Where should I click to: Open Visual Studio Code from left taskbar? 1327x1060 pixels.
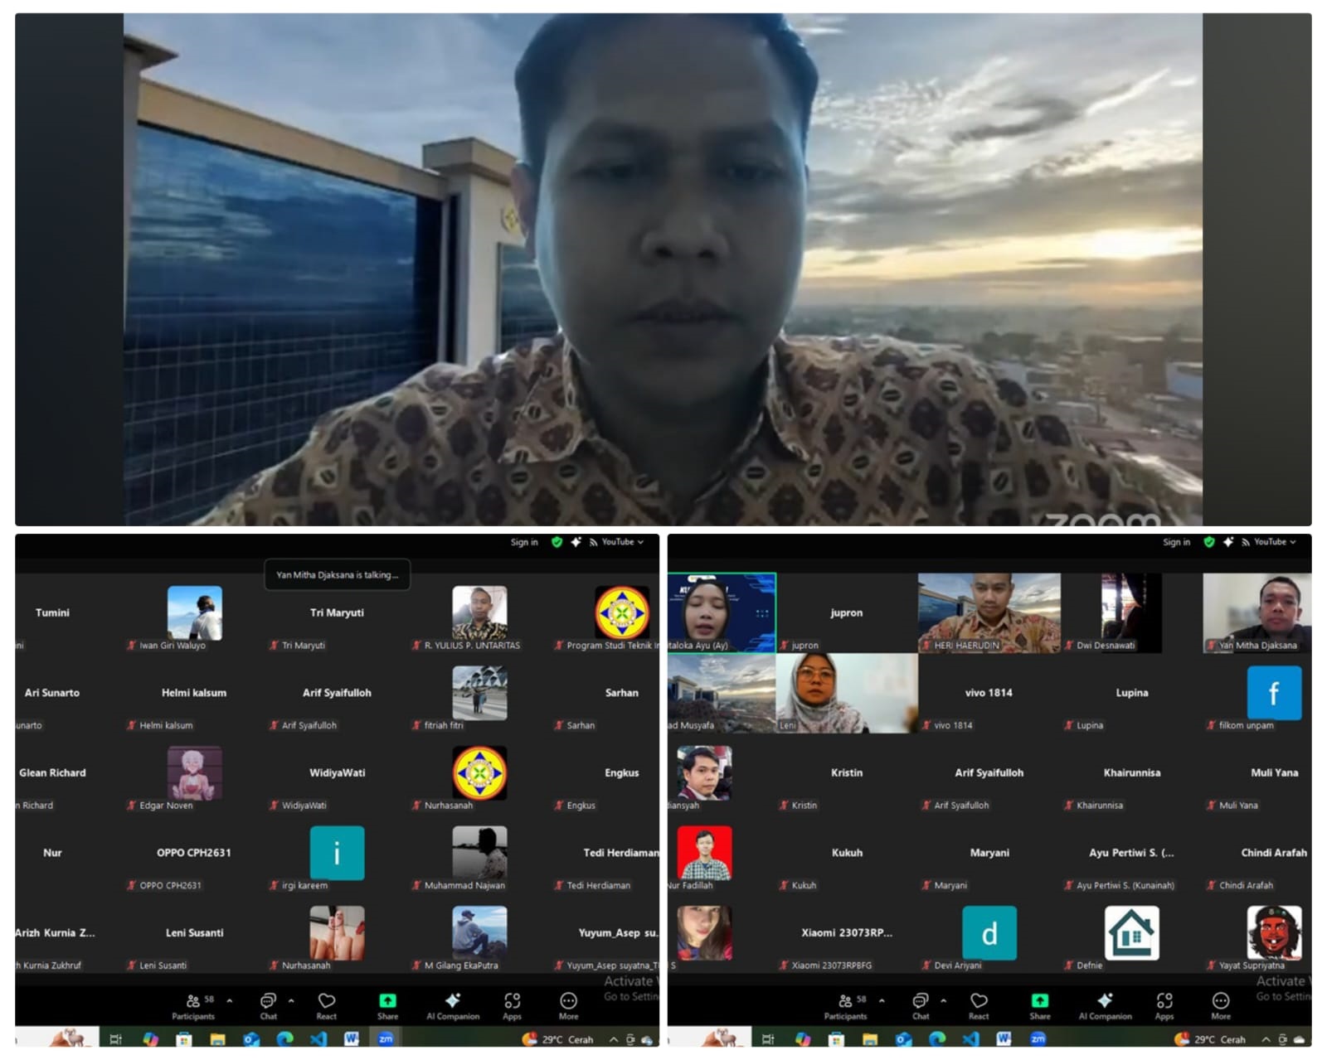click(318, 1038)
